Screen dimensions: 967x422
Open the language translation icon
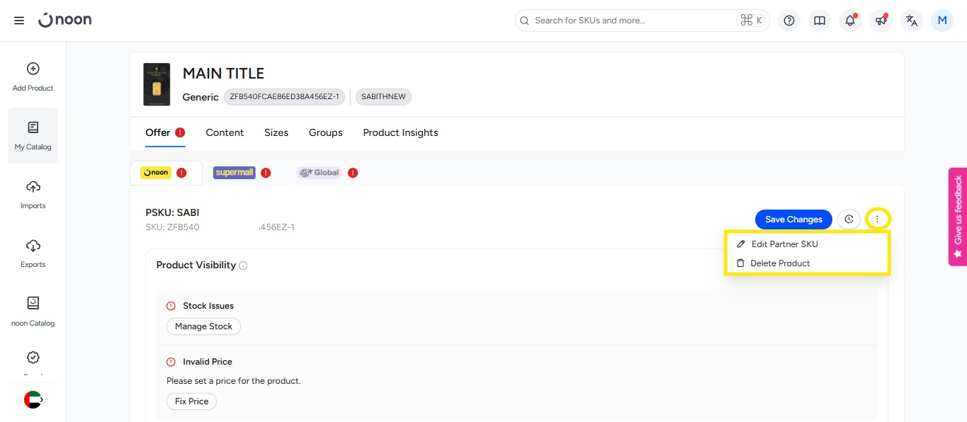(x=912, y=21)
